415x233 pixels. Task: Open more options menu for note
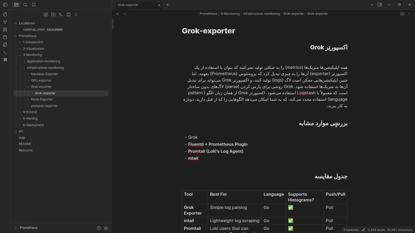click(x=409, y=14)
